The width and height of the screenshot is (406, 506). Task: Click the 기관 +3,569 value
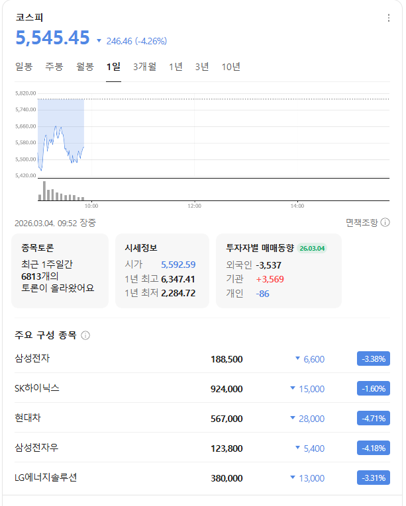(x=270, y=280)
